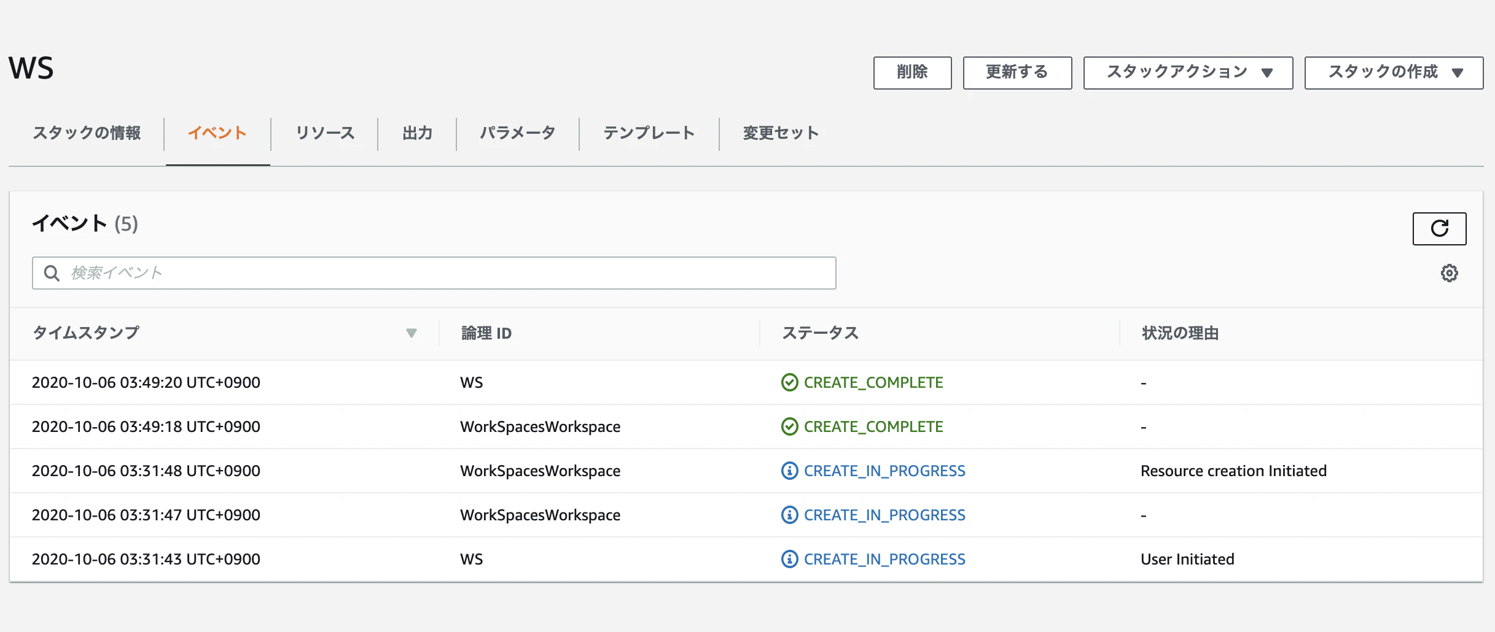Viewport: 1495px width, 632px height.
Task: Click CREATE_COMPLETE status text for WS
Action: click(x=873, y=382)
